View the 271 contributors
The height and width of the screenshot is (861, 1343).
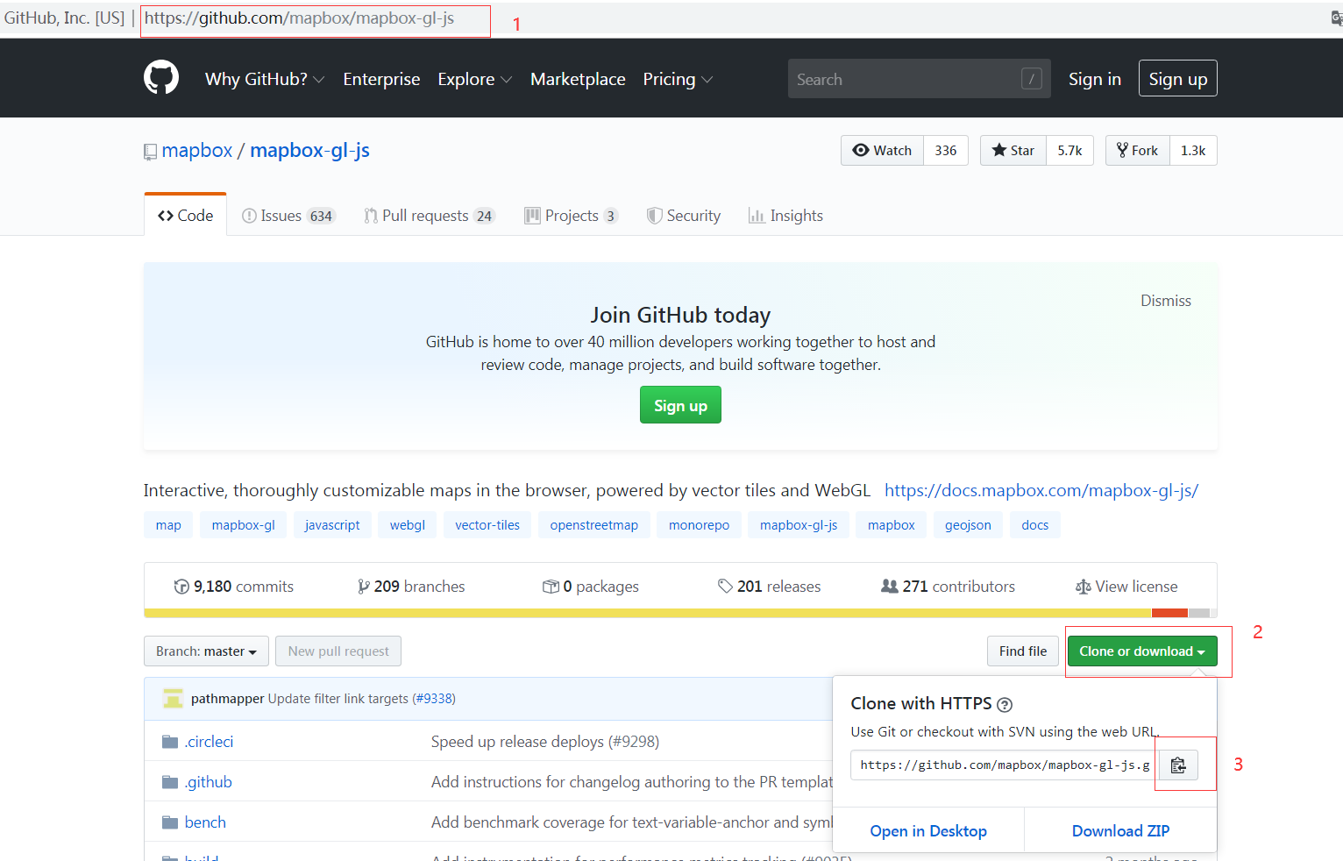[x=948, y=587]
